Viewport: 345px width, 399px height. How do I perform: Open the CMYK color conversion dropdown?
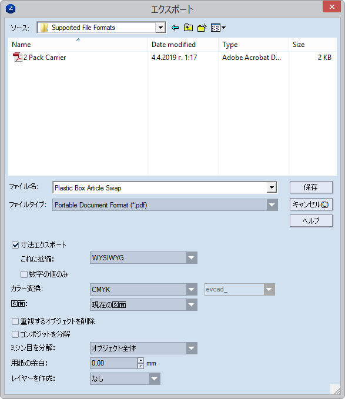192,289
